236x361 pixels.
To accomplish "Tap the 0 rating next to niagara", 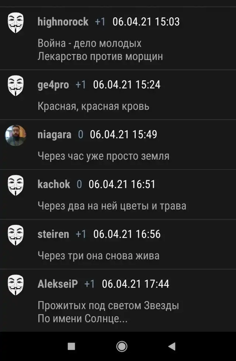I will [81, 134].
